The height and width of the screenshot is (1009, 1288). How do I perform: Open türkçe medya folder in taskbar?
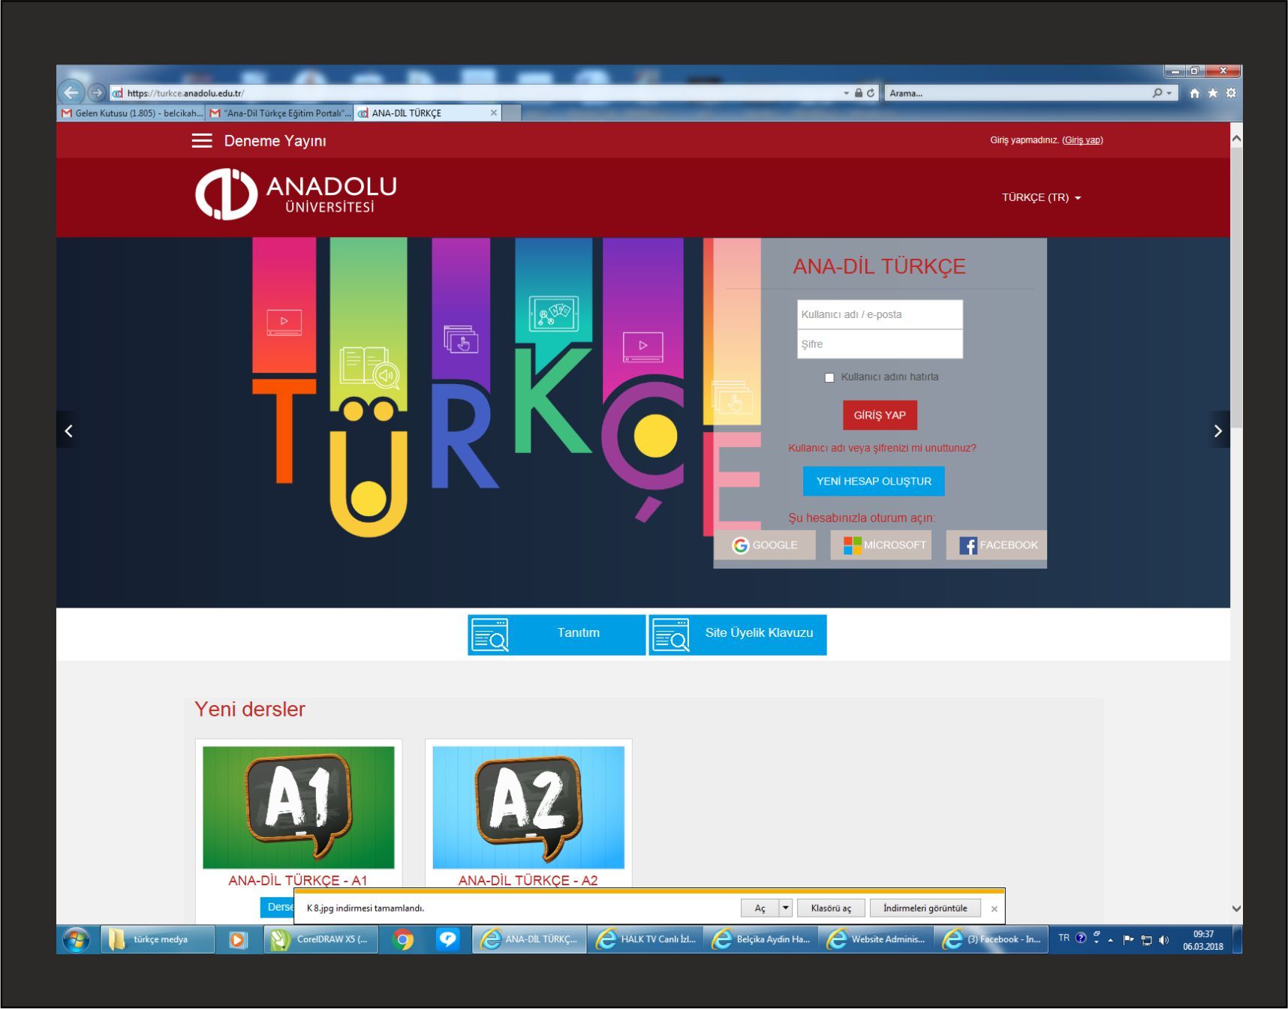coord(157,939)
